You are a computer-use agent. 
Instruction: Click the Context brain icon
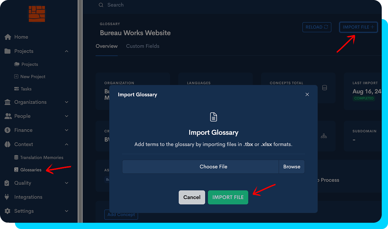(x=7, y=144)
